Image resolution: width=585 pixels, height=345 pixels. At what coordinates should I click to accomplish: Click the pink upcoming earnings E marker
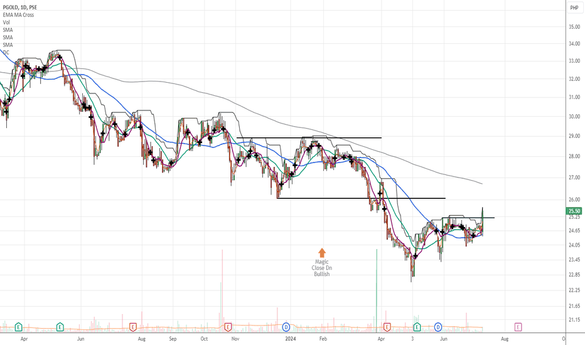518,327
